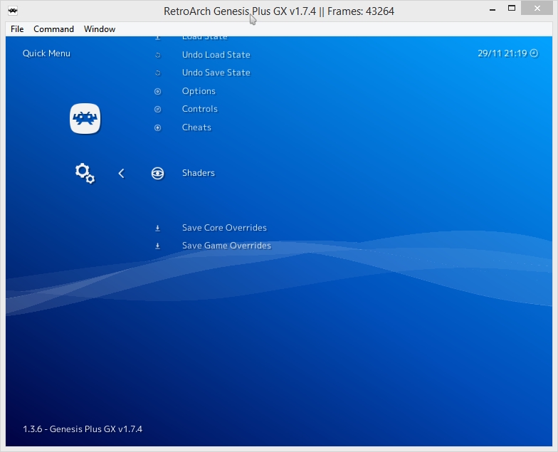
Task: Click the Save Game Overrides download icon
Action: [x=158, y=246]
